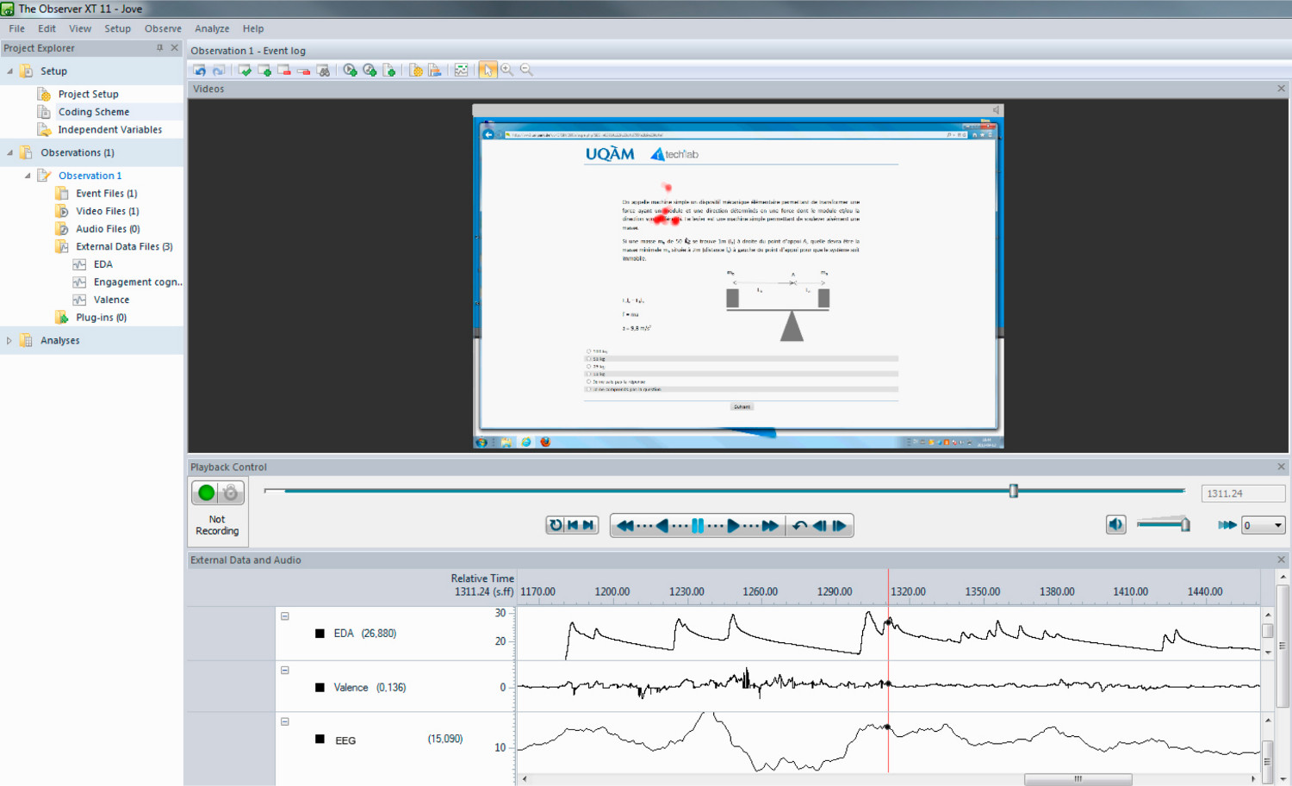Toggle the loop playback button
Image resolution: width=1292 pixels, height=786 pixels.
point(556,525)
